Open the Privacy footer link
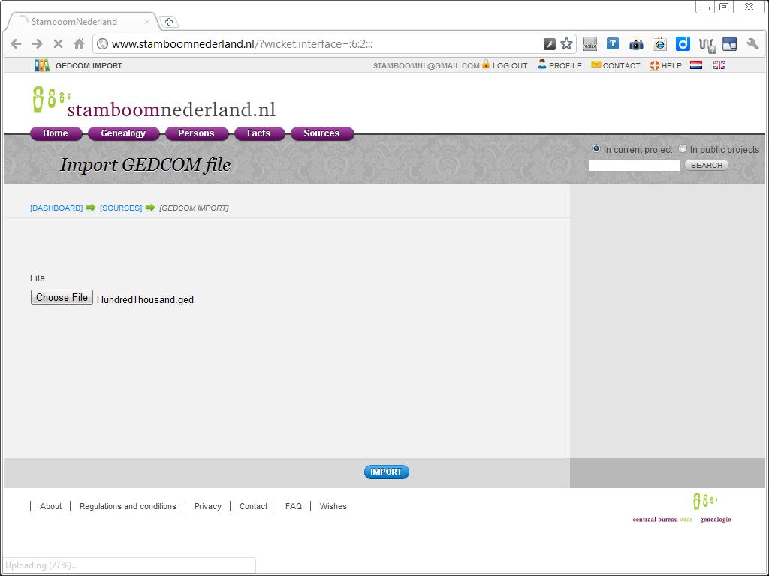 [x=208, y=506]
